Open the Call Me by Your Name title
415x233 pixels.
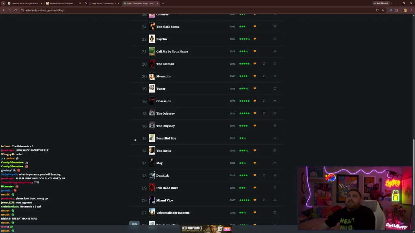coord(172,51)
